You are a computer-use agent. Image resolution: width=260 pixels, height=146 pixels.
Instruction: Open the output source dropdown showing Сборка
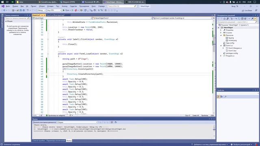coord(77,122)
